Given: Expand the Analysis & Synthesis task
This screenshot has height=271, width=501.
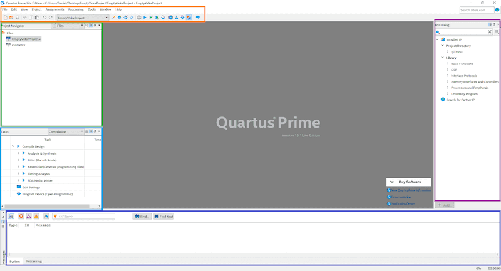Looking at the screenshot, I should (18, 153).
